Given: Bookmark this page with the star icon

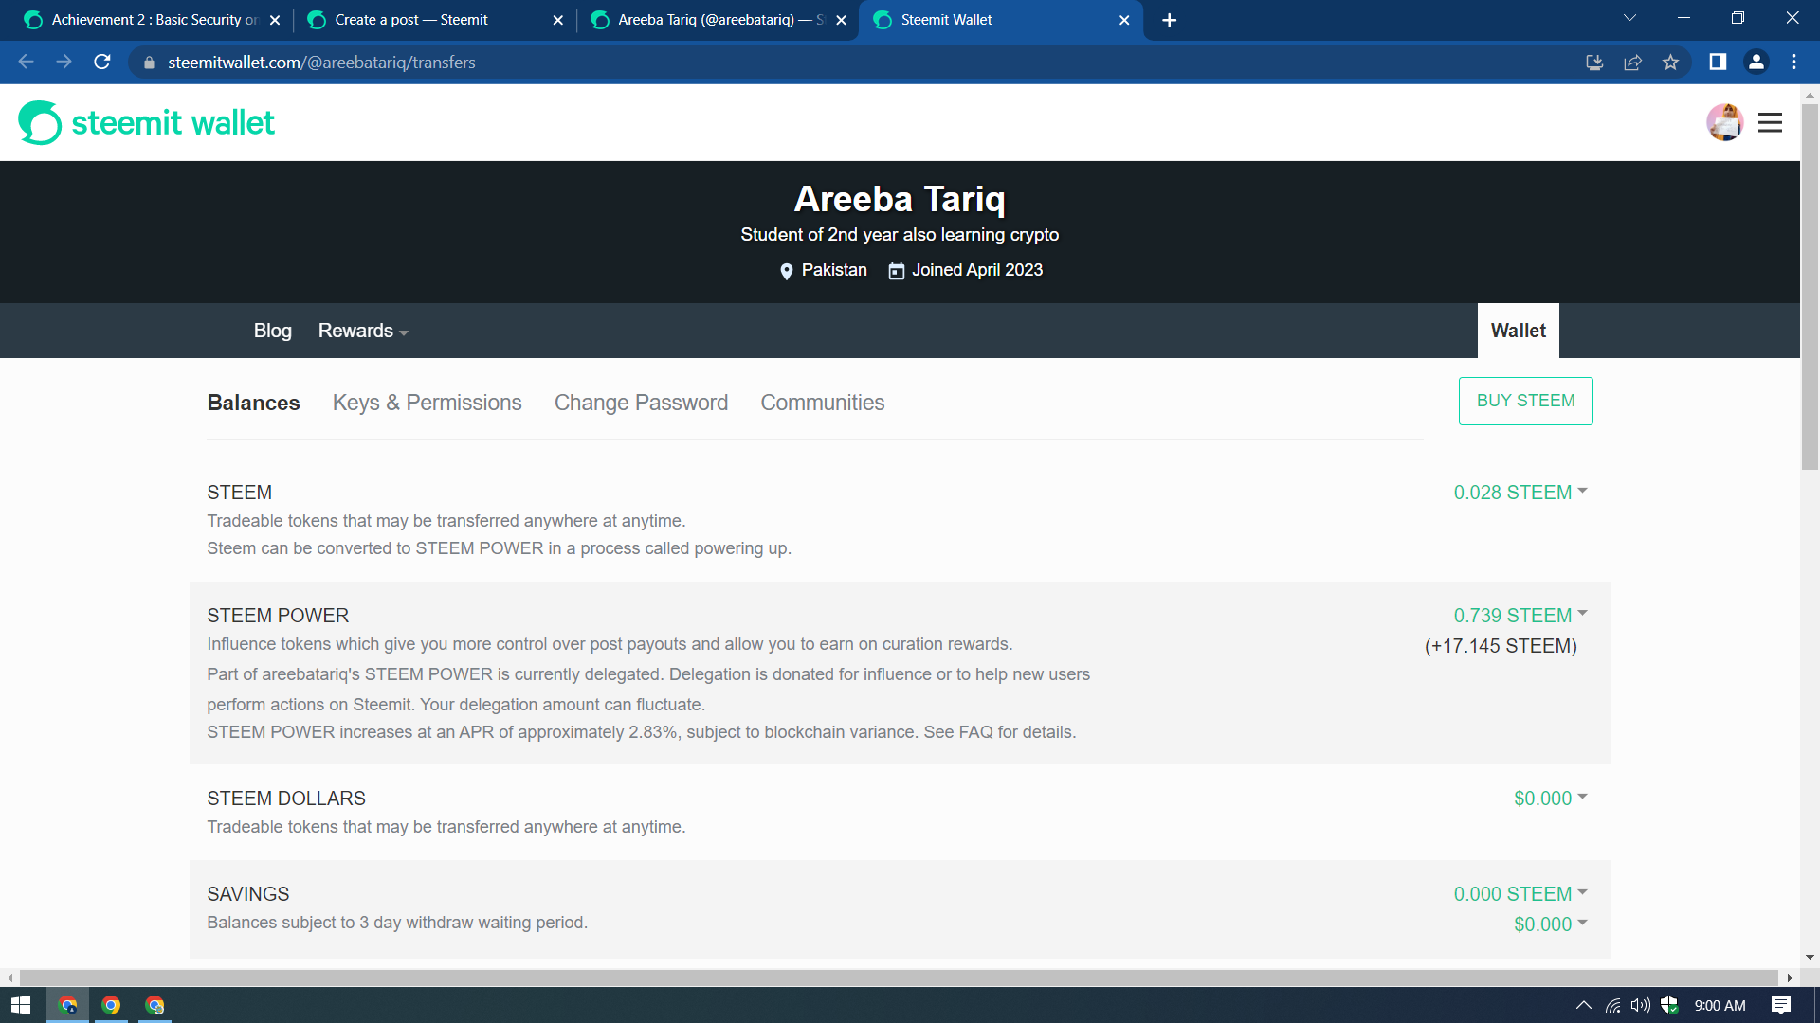Looking at the screenshot, I should (x=1670, y=63).
